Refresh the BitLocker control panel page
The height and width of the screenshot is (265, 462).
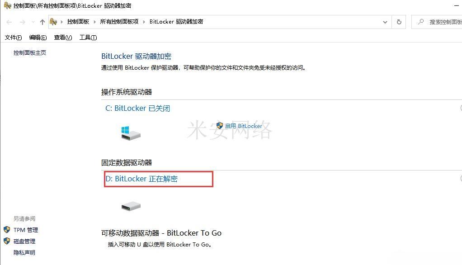399,22
